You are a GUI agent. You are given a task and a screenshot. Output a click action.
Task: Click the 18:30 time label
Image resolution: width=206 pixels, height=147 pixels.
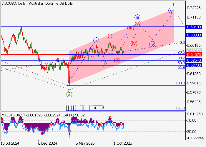click(98, 108)
